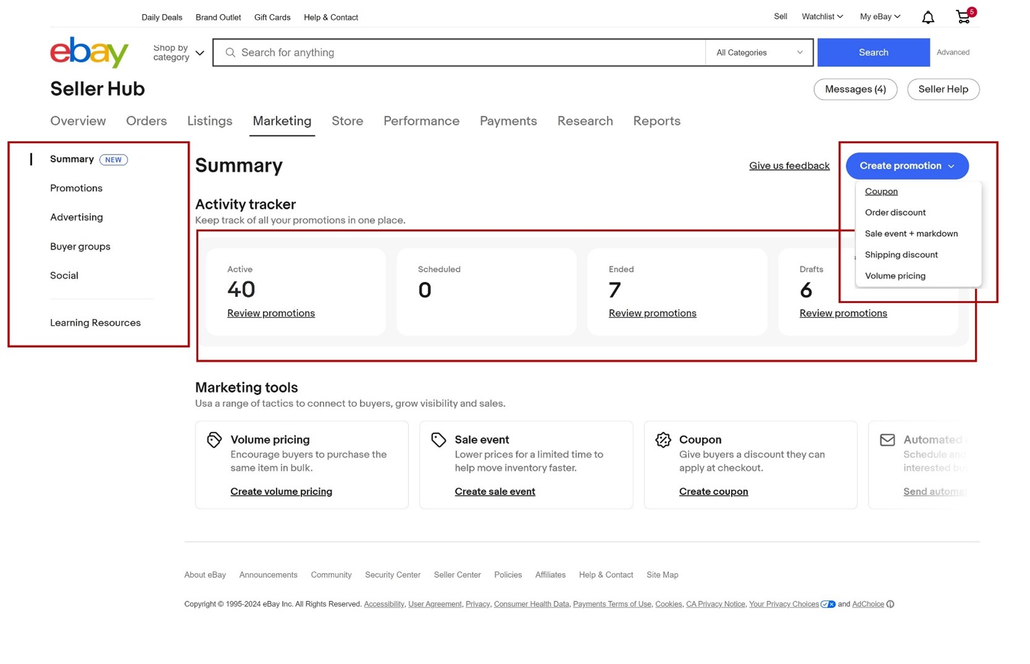This screenshot has width=1030, height=664.
Task: Open Site Map footer link
Action: [663, 575]
